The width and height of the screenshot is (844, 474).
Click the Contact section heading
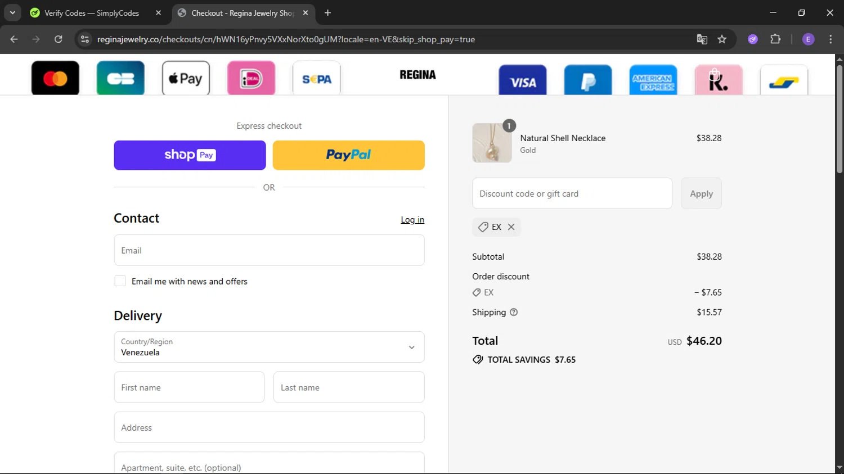click(137, 218)
